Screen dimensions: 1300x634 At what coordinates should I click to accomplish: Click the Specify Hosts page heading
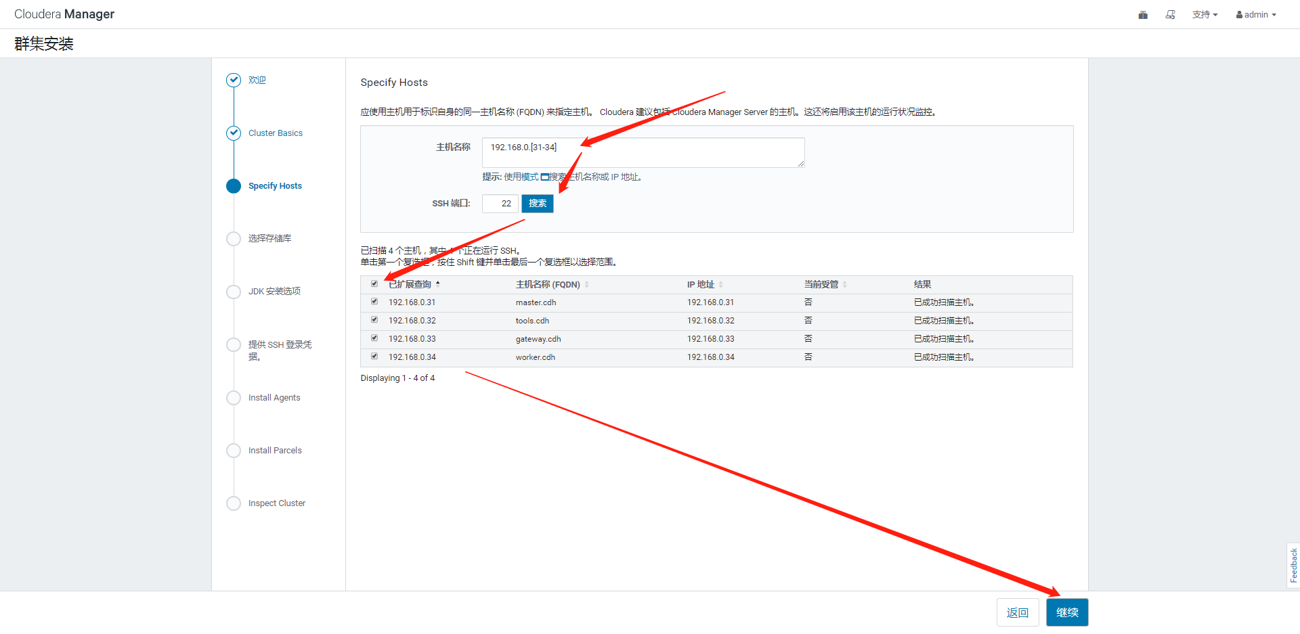394,83
